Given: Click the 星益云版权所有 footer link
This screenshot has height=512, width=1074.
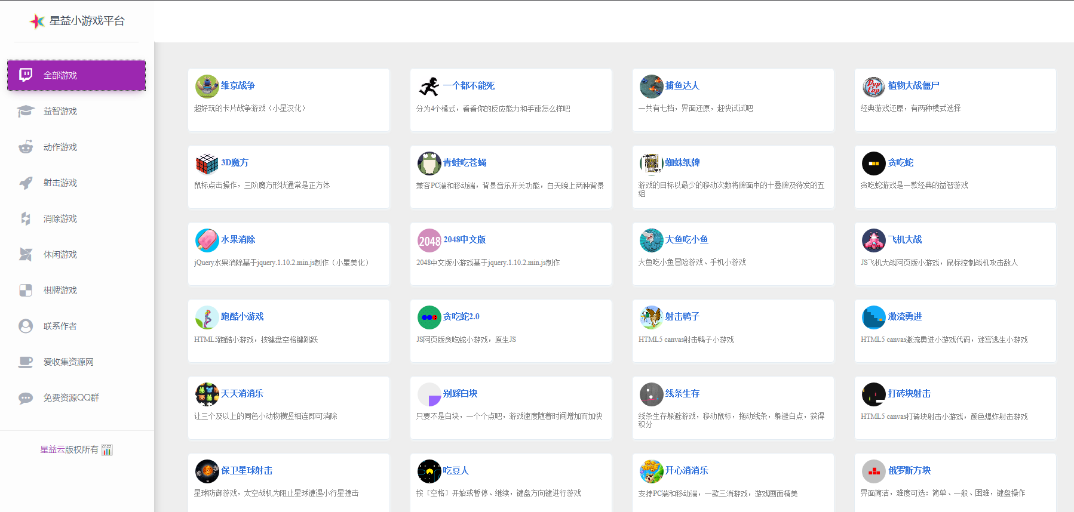Looking at the screenshot, I should tap(69, 449).
